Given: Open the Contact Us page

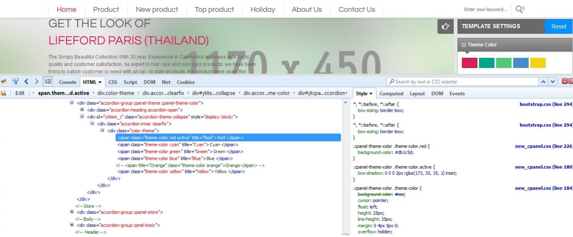Looking at the screenshot, I should click(357, 9).
